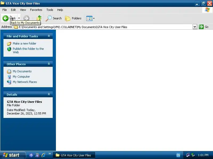This screenshot has height=159, width=213.
Task: Click GTA Vice City User Files taskbar button
Action: (x=74, y=155)
